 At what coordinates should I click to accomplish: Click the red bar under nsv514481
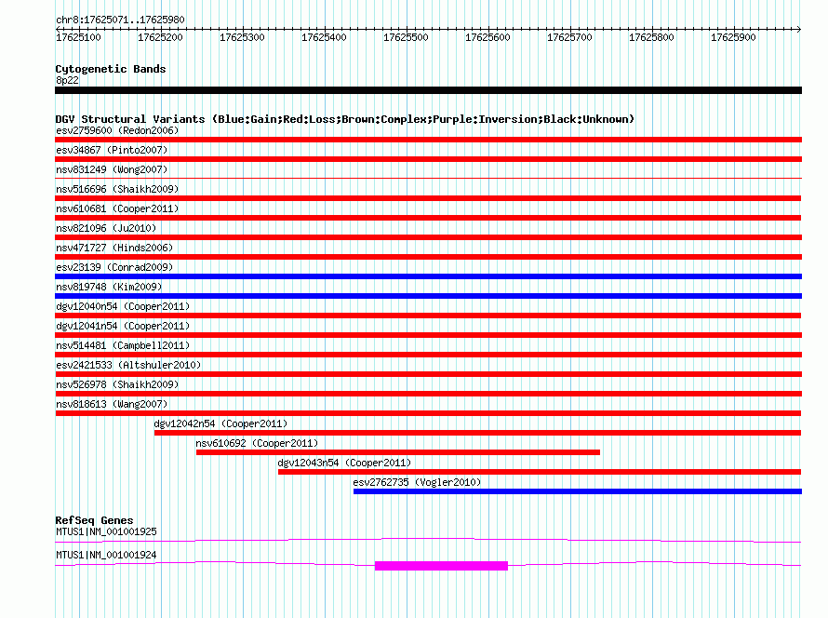[428, 355]
